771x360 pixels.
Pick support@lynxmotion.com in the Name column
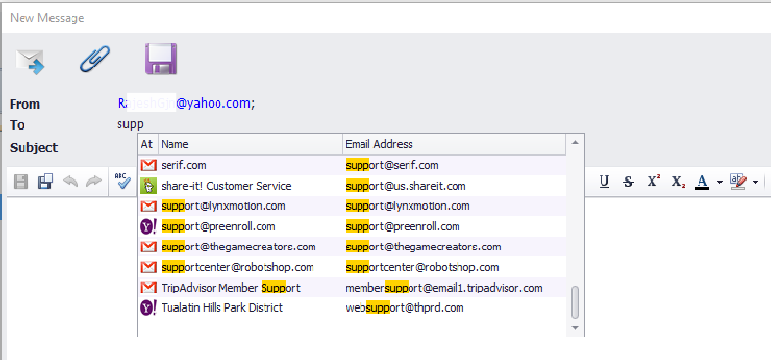[x=223, y=206]
